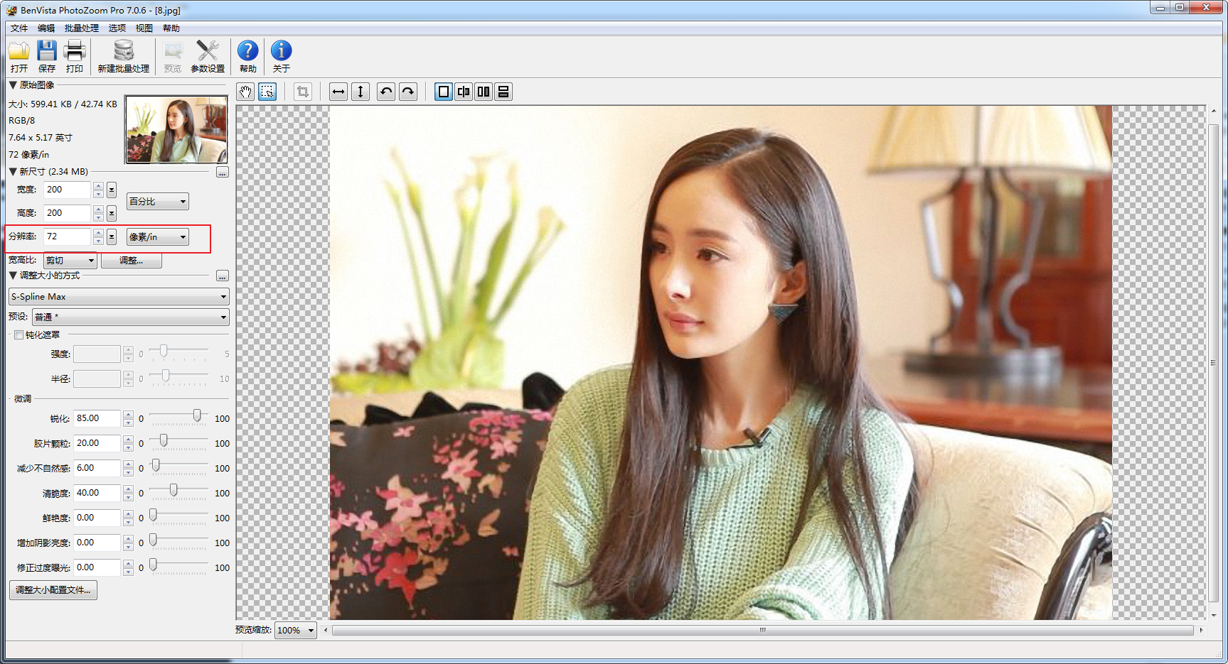Rotate image clockwise

tap(408, 92)
